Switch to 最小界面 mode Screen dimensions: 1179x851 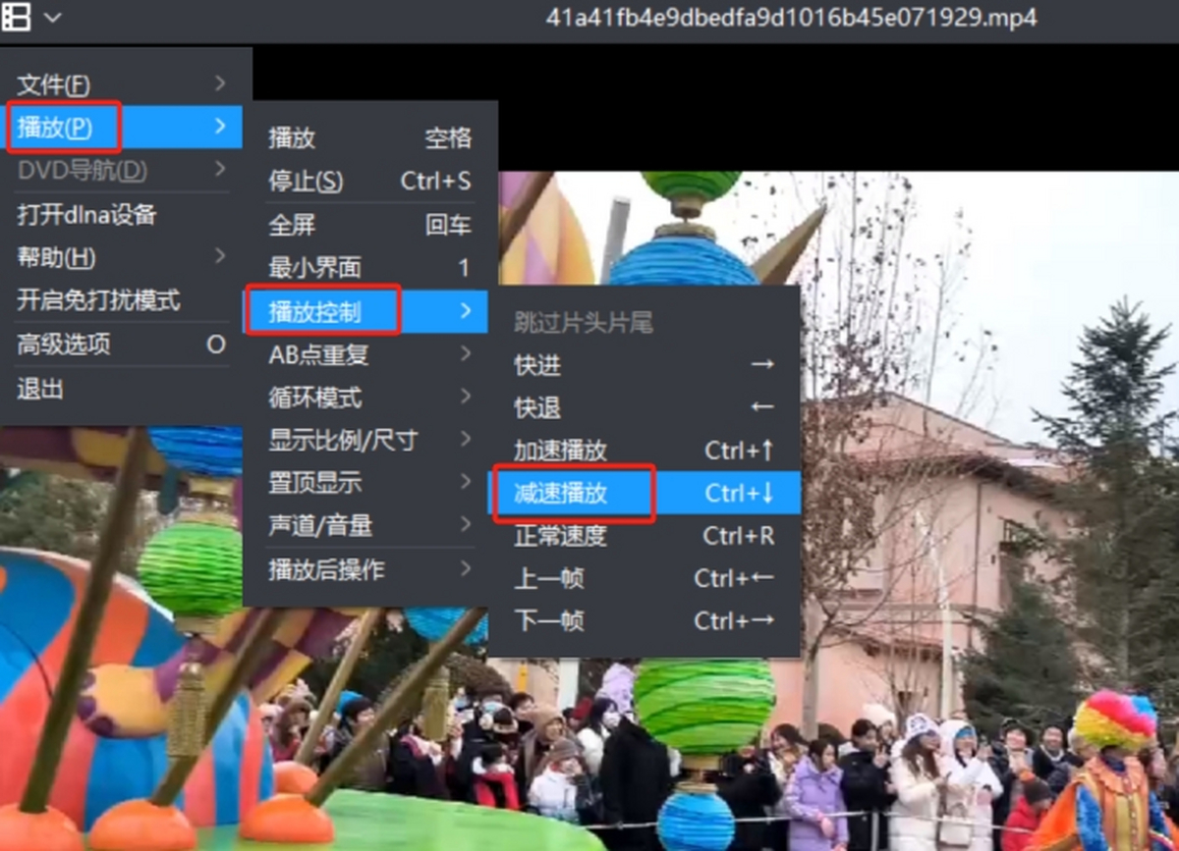point(369,267)
